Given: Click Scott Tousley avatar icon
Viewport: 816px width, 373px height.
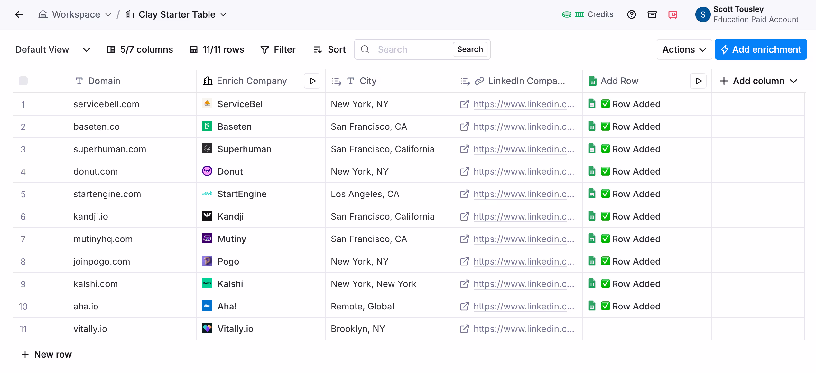Looking at the screenshot, I should click(702, 14).
